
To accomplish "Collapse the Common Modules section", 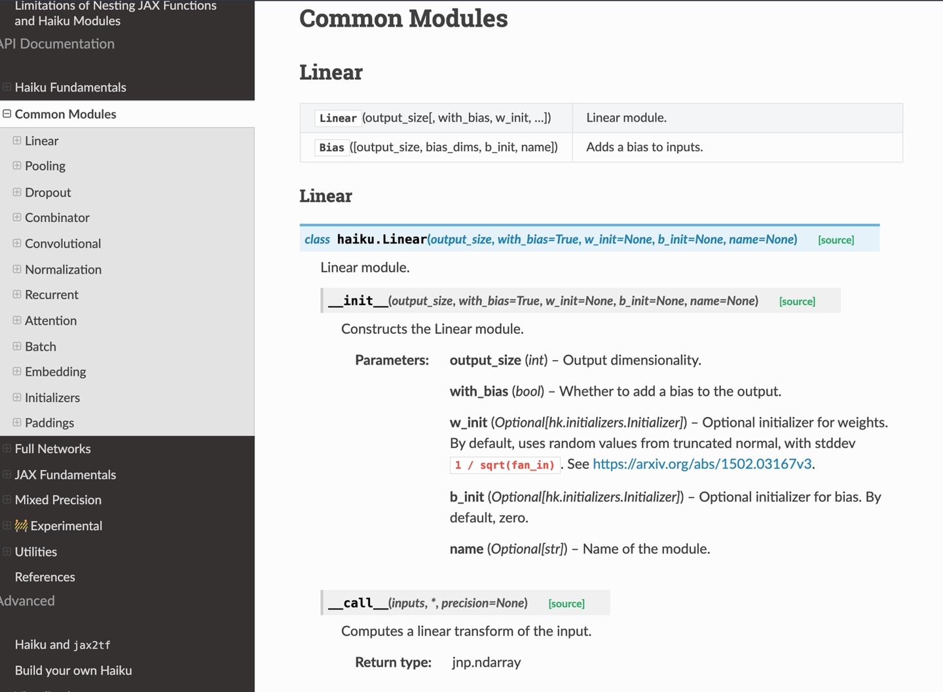I will 7,114.
